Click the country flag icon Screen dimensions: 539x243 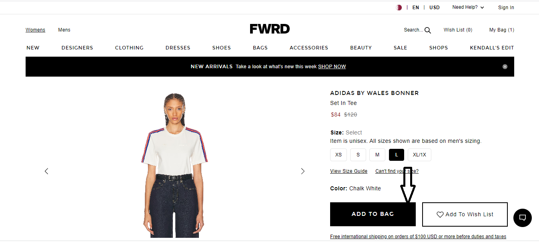399,8
